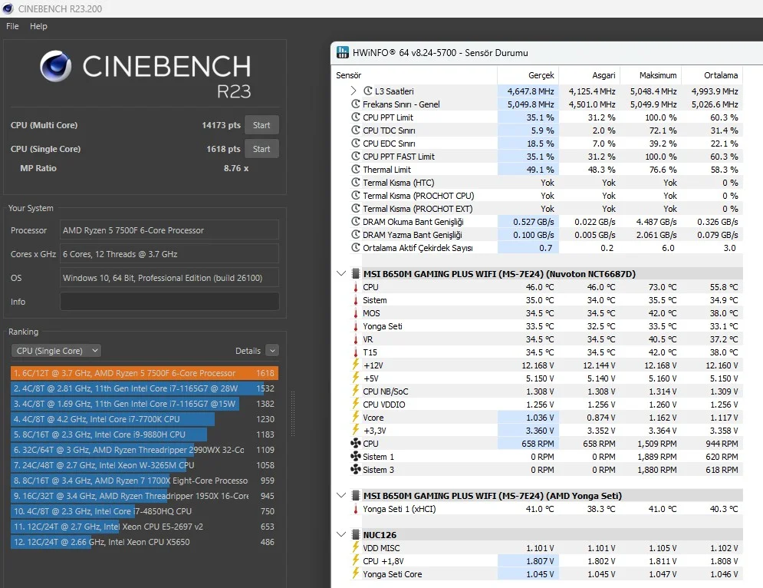Open the CPU (Single Core) ranking dropdown
Image resolution: width=763 pixels, height=588 pixels.
(56, 351)
